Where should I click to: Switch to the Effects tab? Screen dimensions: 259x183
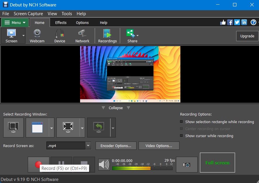[61, 22]
